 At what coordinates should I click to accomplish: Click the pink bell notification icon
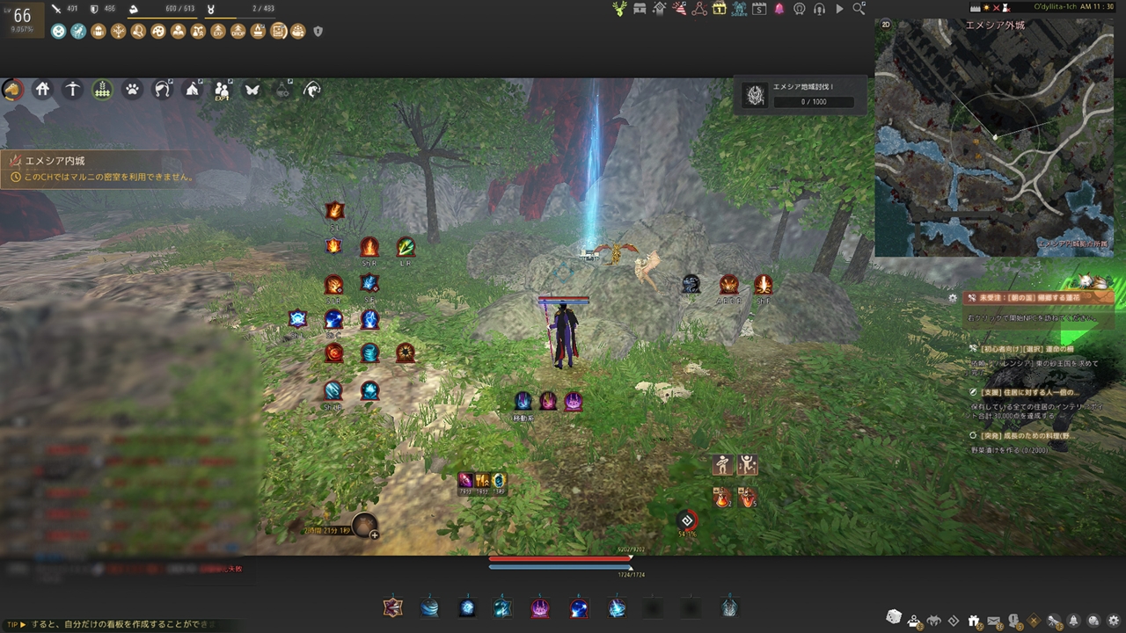779,9
